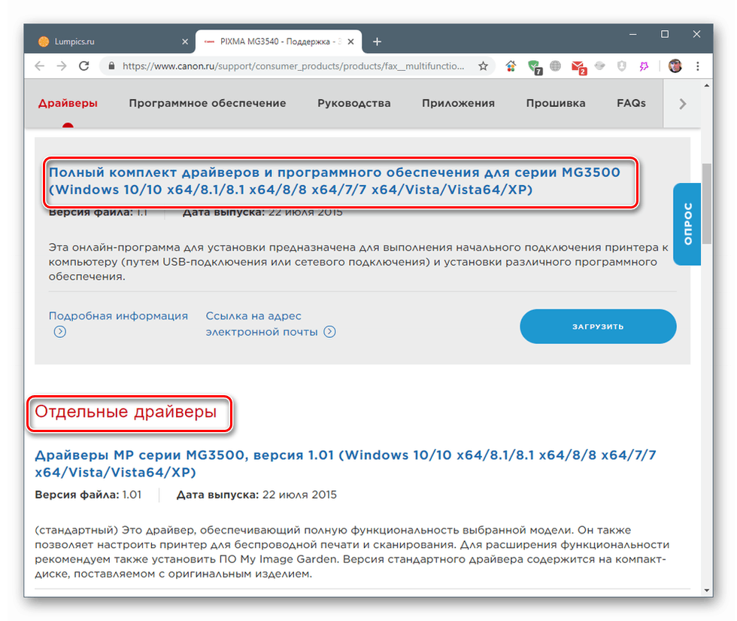737x621 pixels.
Task: Switch to the Lumpics.ru tab
Action: point(113,41)
